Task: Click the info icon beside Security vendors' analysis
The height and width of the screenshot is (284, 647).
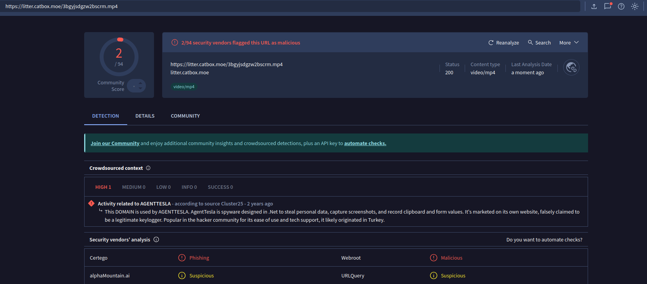Action: [156, 240]
